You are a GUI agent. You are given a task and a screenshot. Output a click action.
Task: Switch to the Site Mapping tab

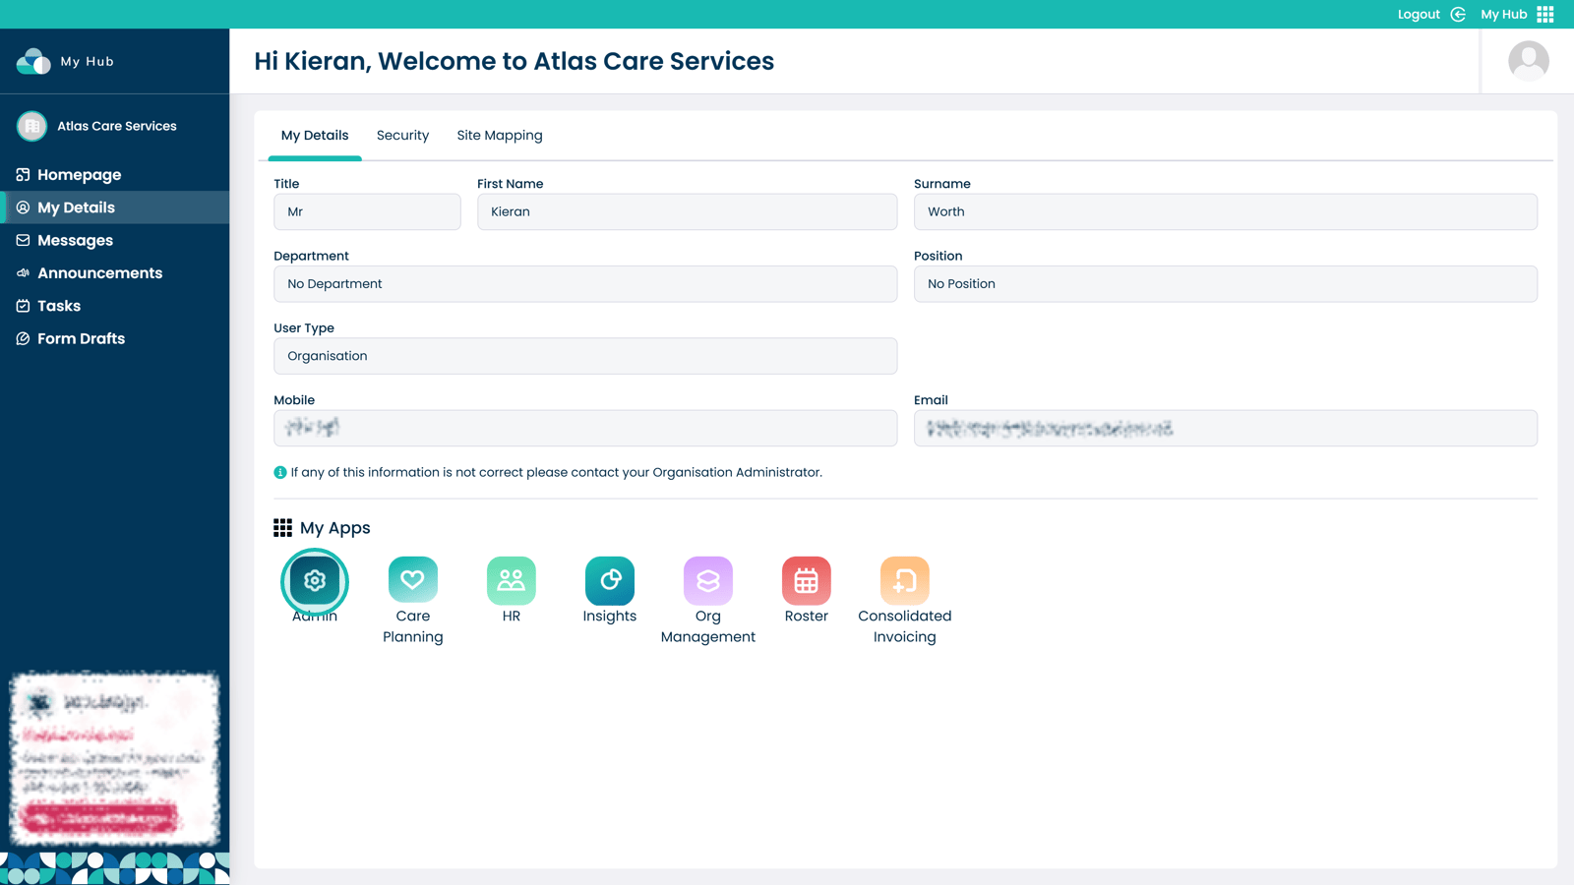click(499, 136)
